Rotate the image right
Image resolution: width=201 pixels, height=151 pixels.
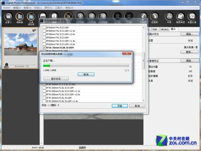point(154,17)
